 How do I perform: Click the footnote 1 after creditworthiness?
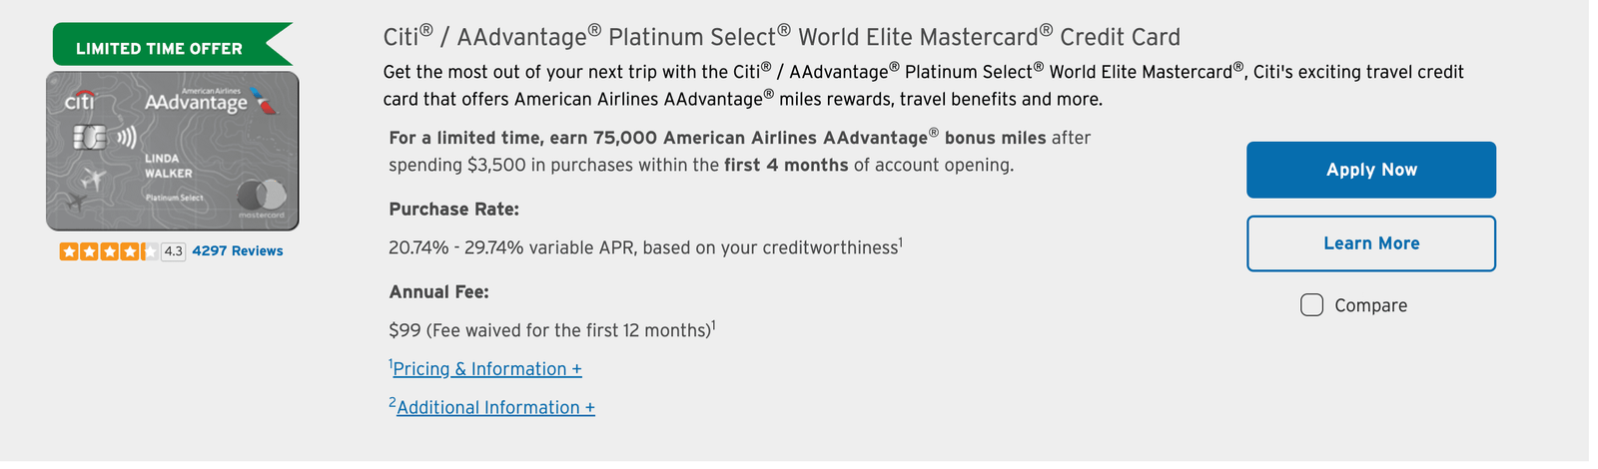click(900, 240)
